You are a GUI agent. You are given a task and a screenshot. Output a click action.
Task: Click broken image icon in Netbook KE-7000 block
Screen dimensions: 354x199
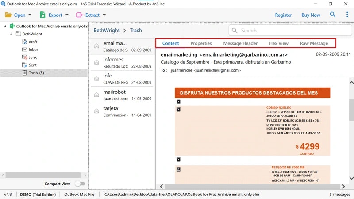tap(178, 169)
